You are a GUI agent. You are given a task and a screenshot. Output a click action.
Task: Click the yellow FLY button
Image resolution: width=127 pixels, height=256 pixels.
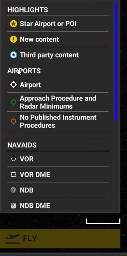click(x=60, y=239)
